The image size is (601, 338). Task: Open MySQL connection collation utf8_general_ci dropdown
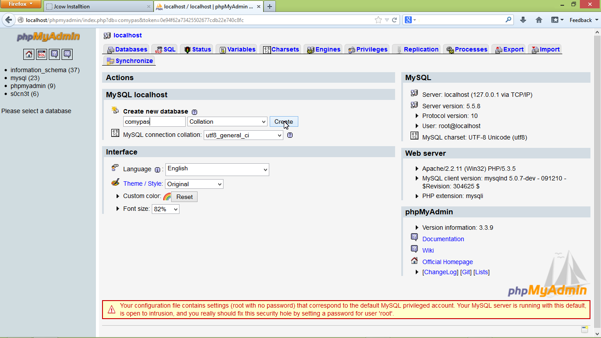point(243,135)
